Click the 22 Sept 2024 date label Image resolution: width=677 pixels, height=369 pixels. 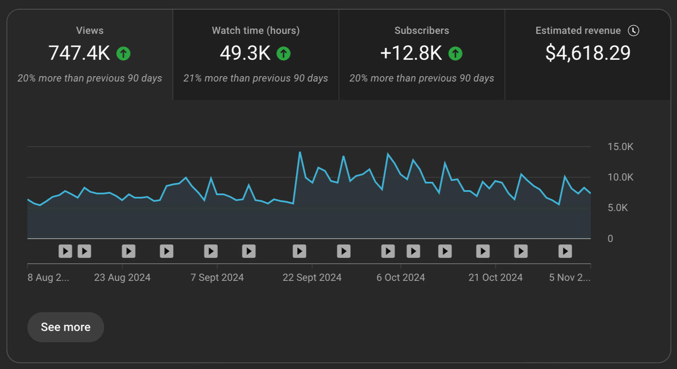coord(312,278)
